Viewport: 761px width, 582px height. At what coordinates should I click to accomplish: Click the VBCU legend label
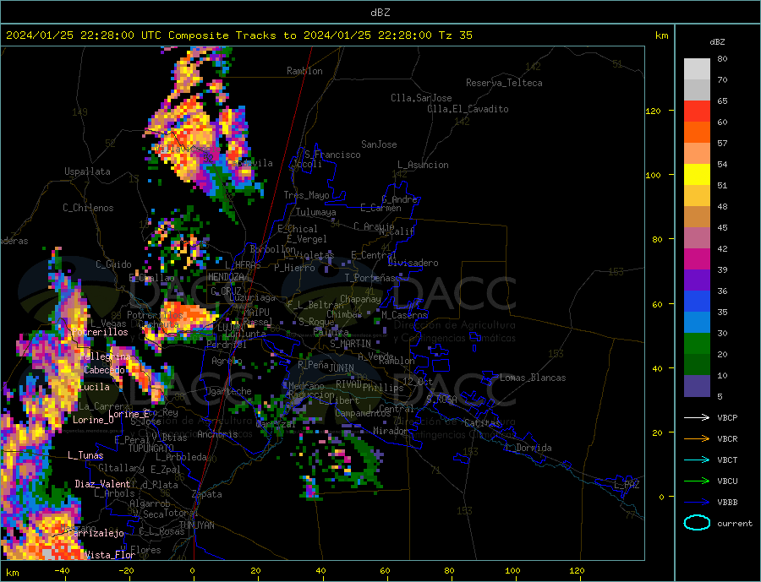727,481
